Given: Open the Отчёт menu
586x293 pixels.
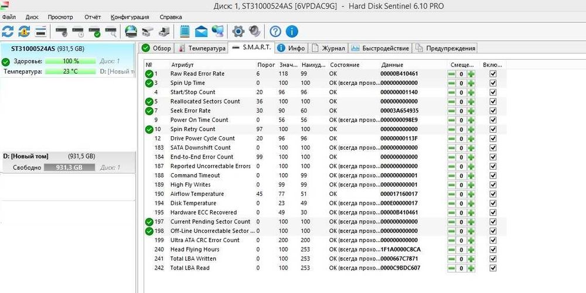Looking at the screenshot, I should [93, 17].
